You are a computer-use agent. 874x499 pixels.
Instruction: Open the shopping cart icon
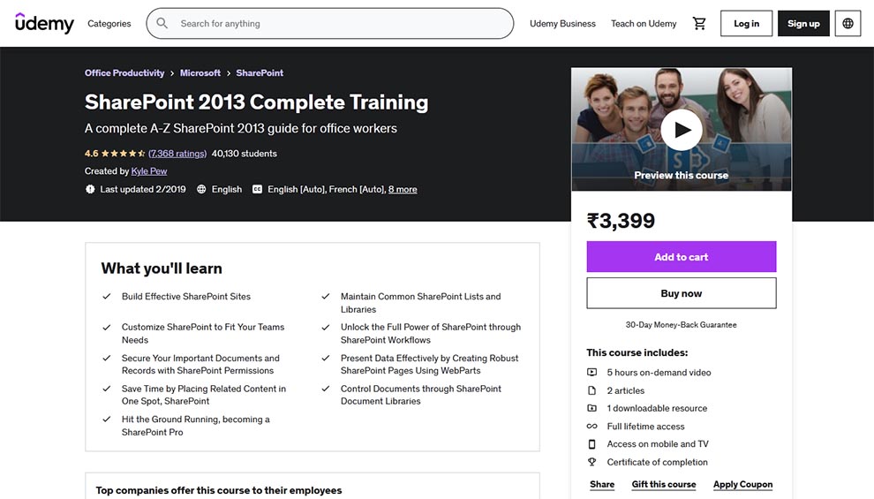tap(699, 24)
